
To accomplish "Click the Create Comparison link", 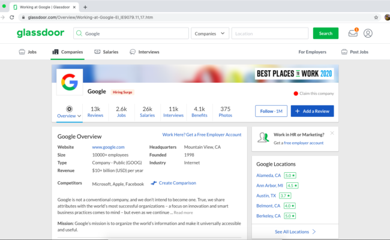I will [178, 183].
